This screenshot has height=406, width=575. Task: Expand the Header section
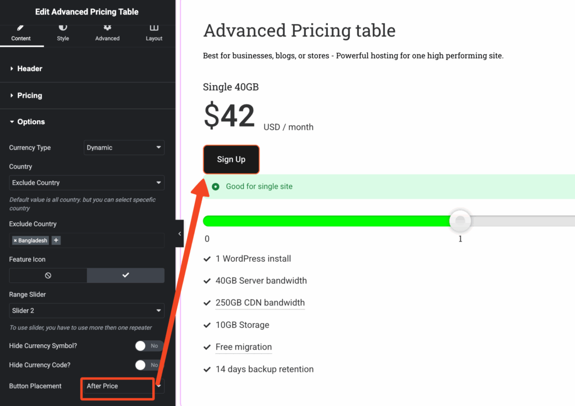coord(30,69)
